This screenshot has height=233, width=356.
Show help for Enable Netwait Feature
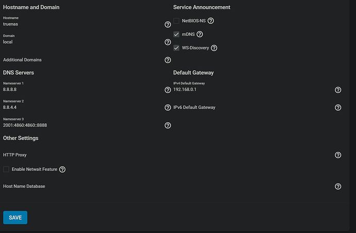[62, 170]
